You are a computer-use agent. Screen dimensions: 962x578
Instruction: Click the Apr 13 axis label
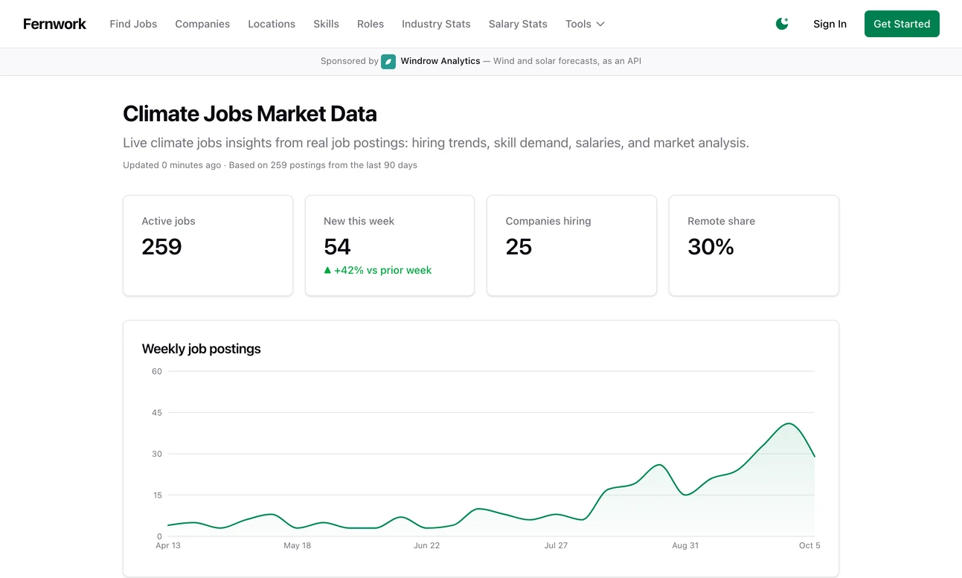click(168, 545)
